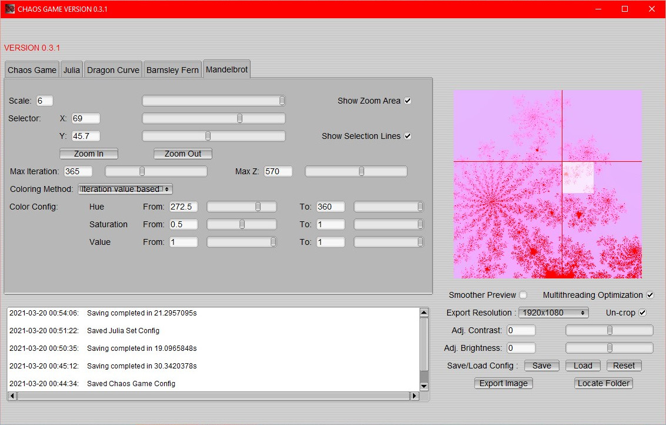Click the Locate Folder button
Image resolution: width=666 pixels, height=425 pixels.
(x=603, y=383)
